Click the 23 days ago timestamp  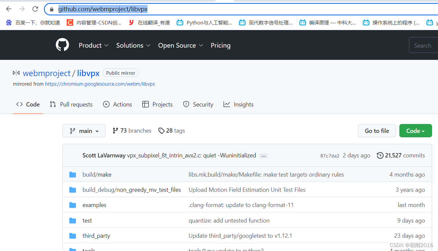[409, 236]
